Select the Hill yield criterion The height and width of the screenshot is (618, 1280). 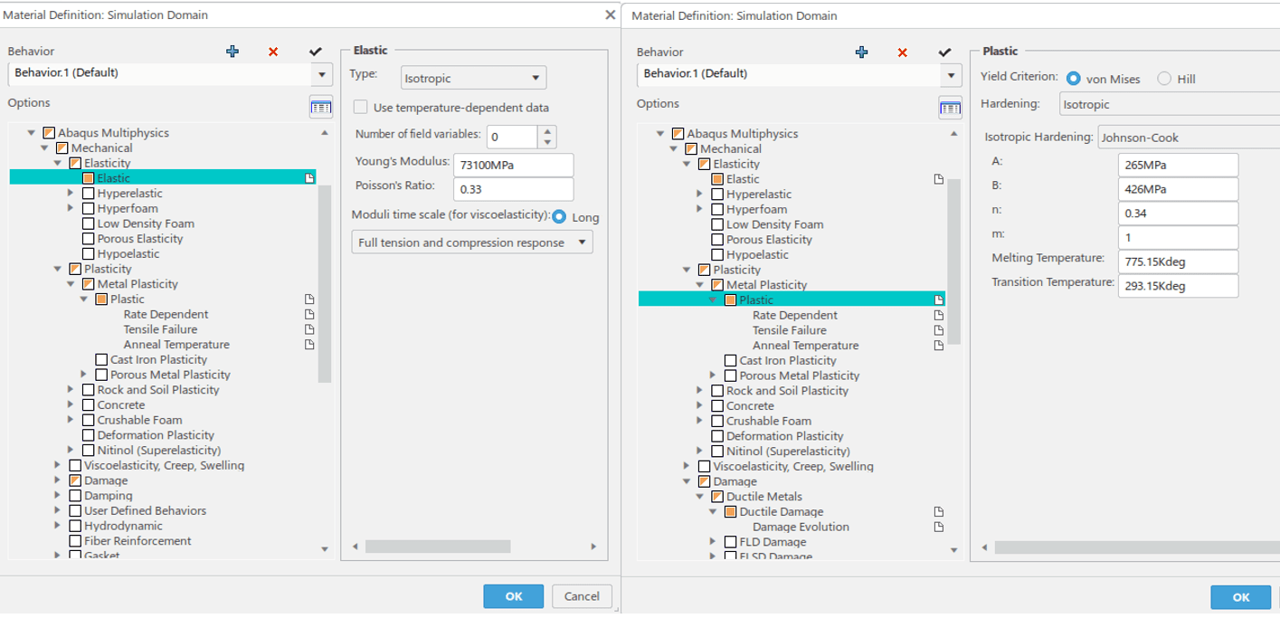click(1164, 79)
